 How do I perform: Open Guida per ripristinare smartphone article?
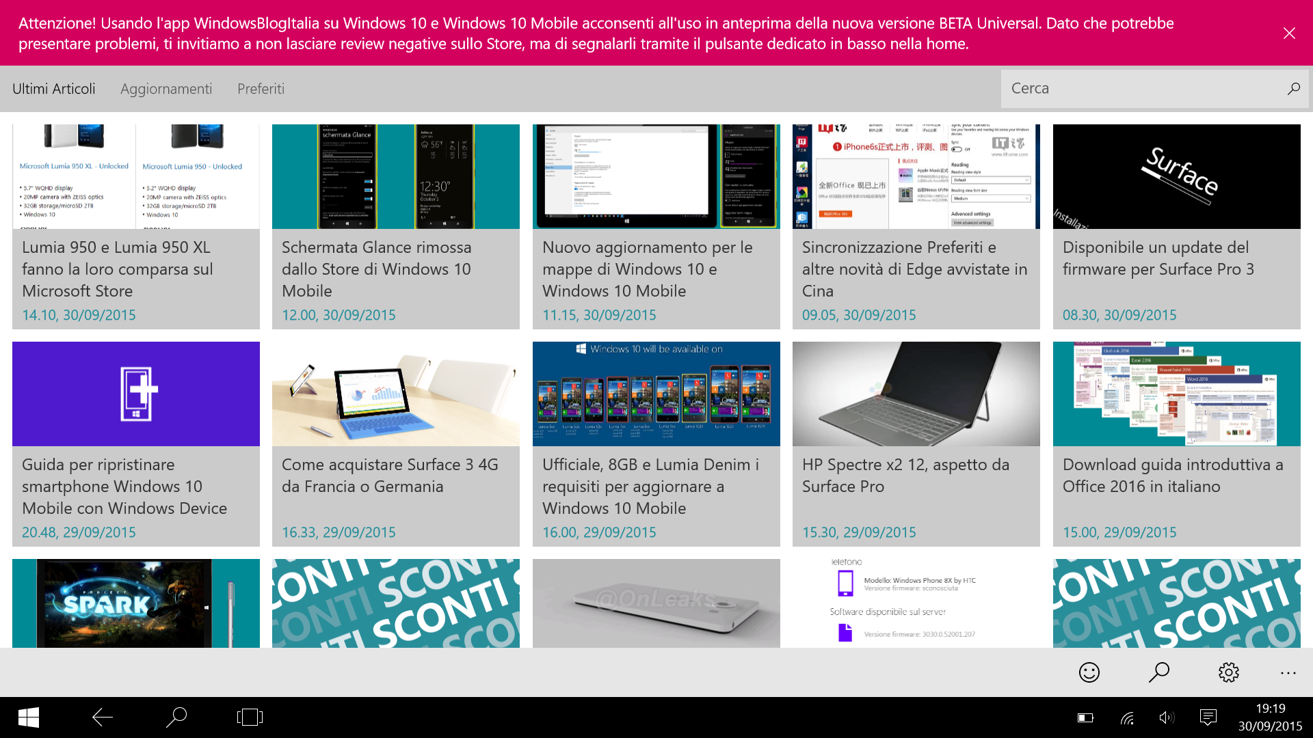(124, 487)
